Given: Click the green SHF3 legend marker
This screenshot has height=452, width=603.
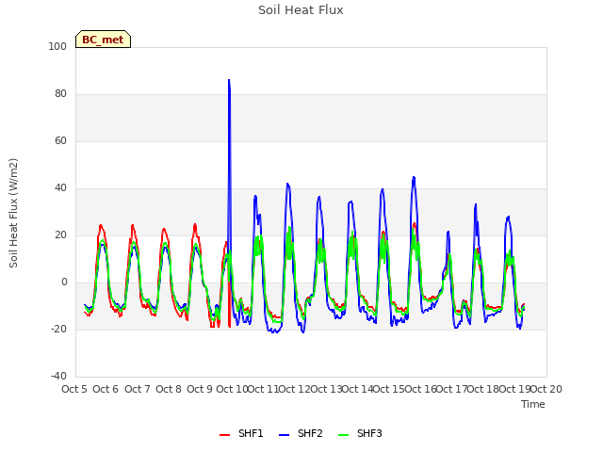Looking at the screenshot, I should (x=343, y=435).
